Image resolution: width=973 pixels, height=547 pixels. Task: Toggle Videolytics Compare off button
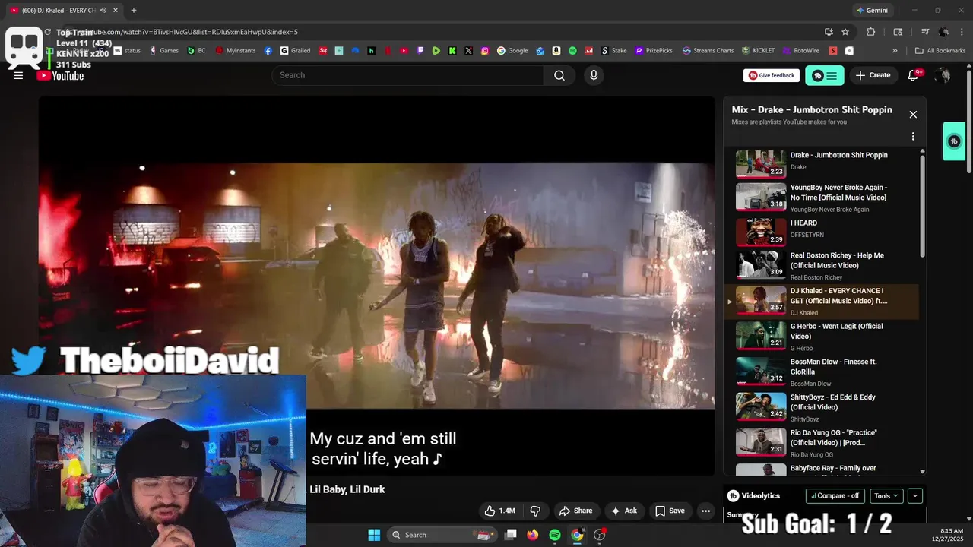(835, 495)
